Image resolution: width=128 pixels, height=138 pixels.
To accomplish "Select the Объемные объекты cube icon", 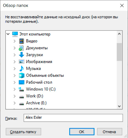I will (x=21, y=76).
